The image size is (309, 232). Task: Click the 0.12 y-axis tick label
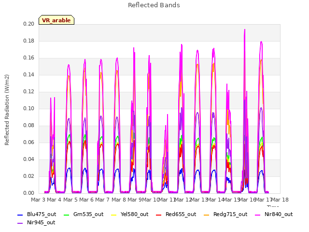[x=29, y=91]
